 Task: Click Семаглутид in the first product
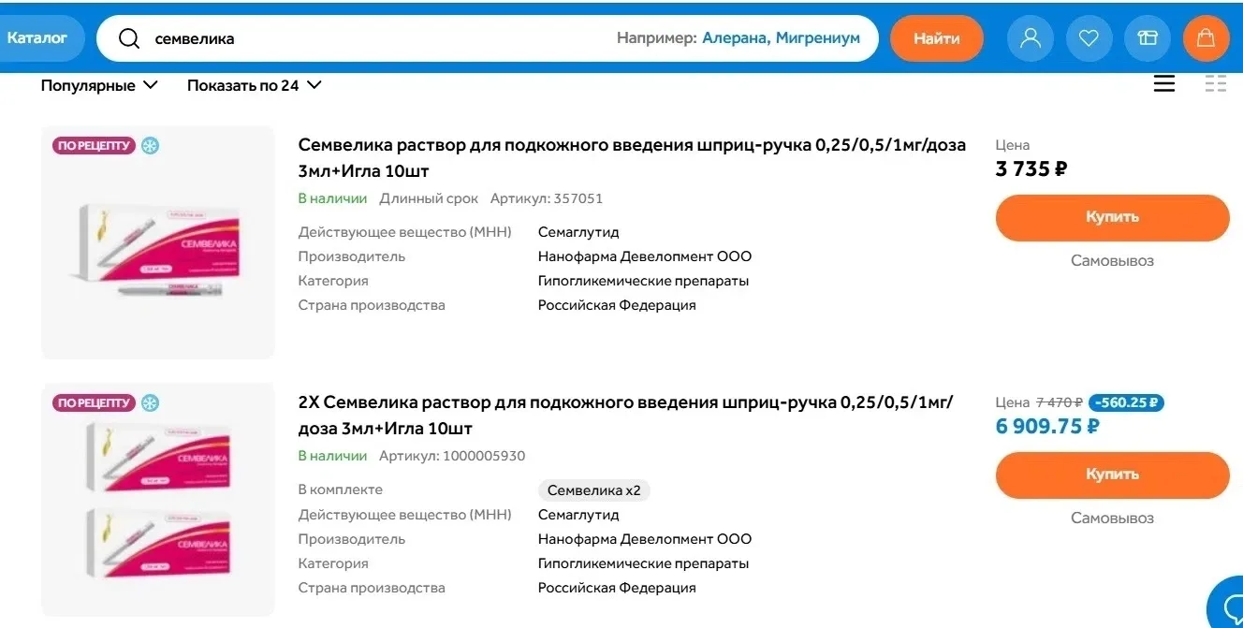point(578,232)
